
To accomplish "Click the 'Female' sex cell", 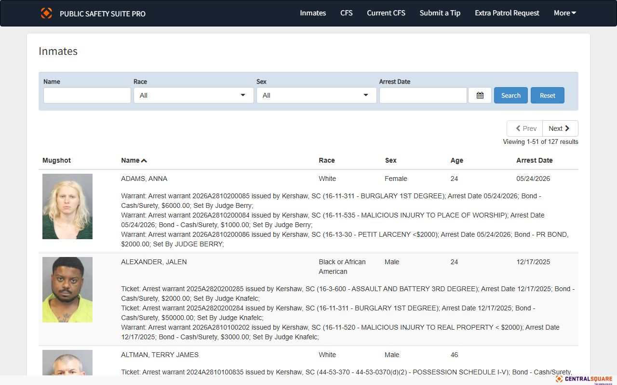I will (x=396, y=179).
